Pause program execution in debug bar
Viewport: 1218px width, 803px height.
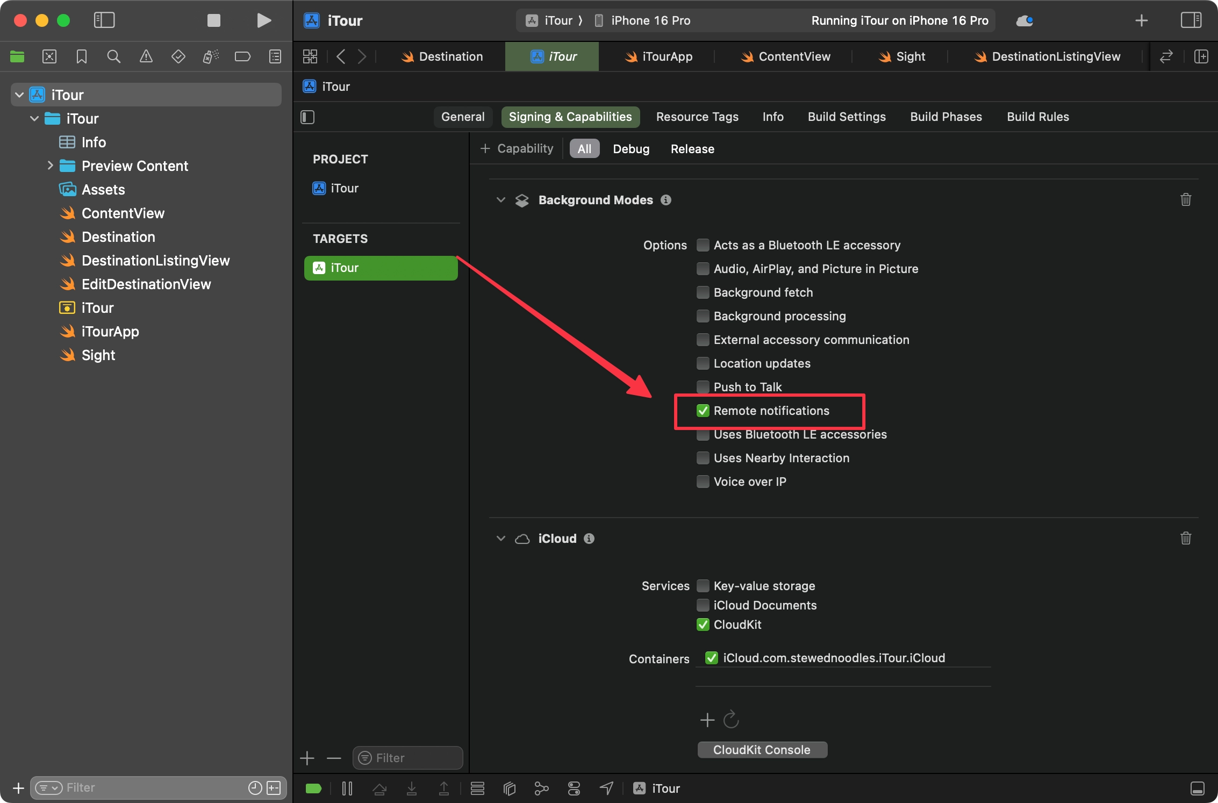[x=347, y=788]
